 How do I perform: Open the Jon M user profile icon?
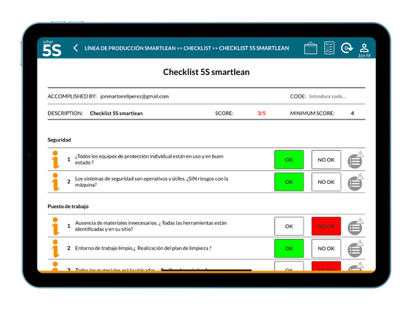[x=364, y=50]
